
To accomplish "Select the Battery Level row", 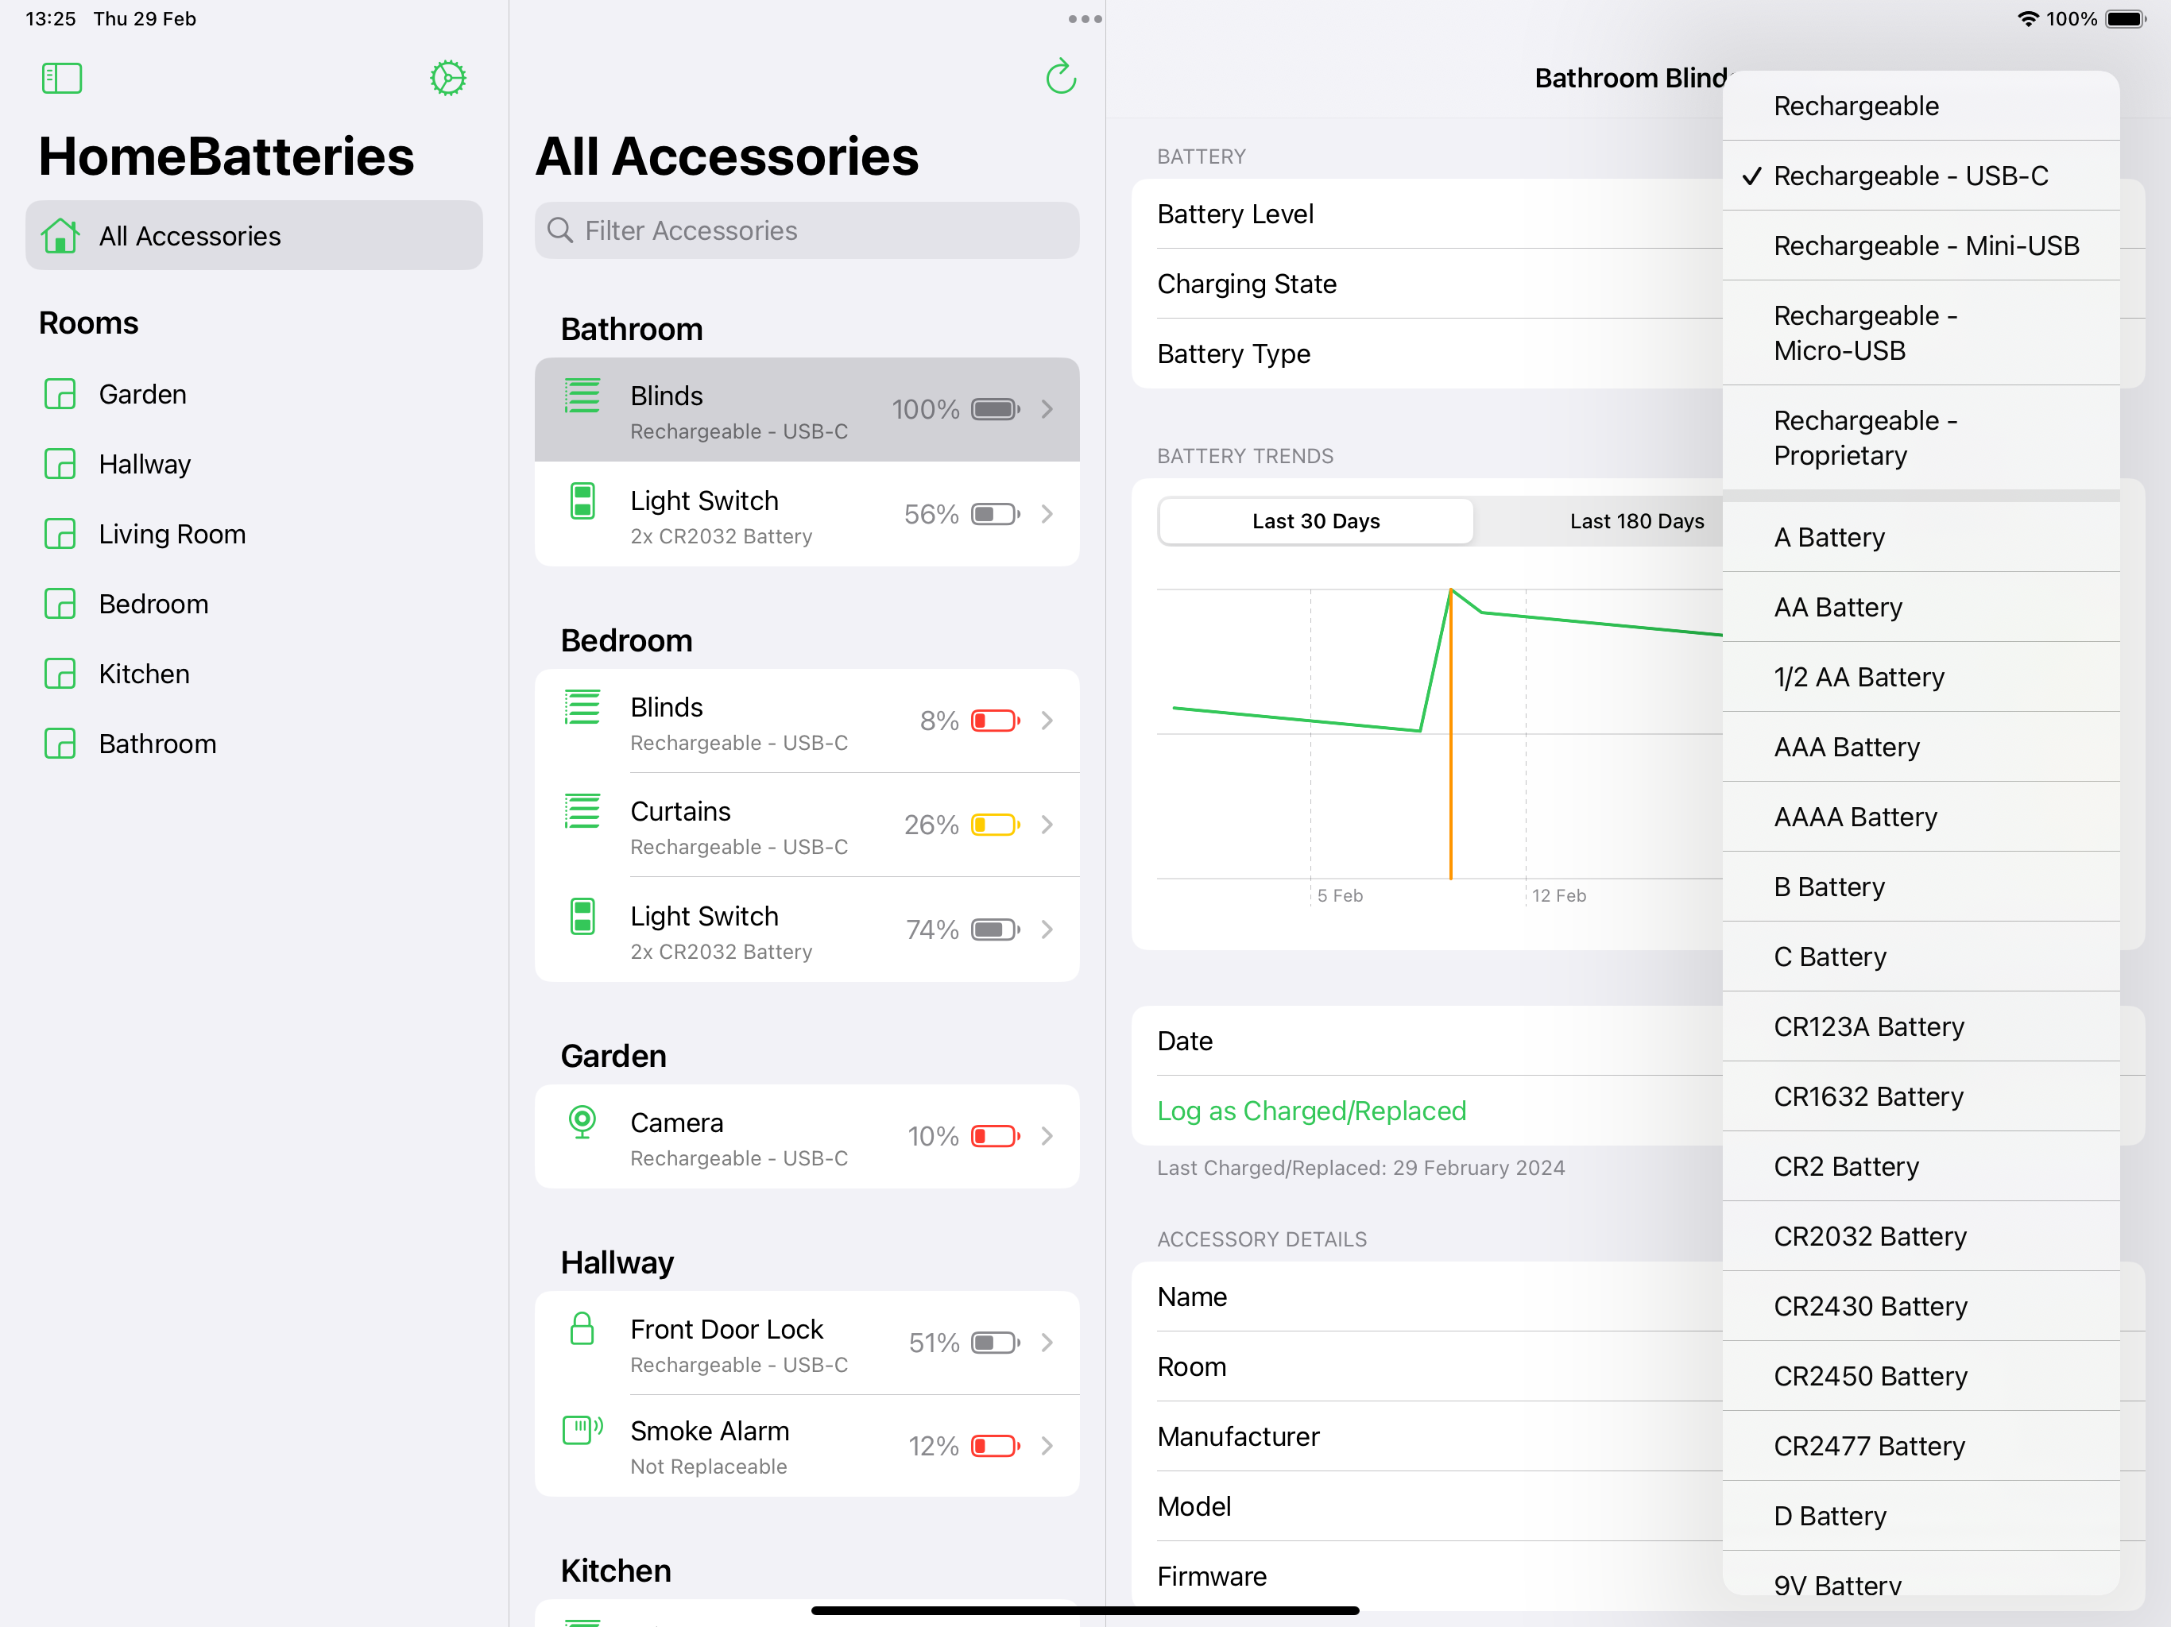I will (1427, 214).
